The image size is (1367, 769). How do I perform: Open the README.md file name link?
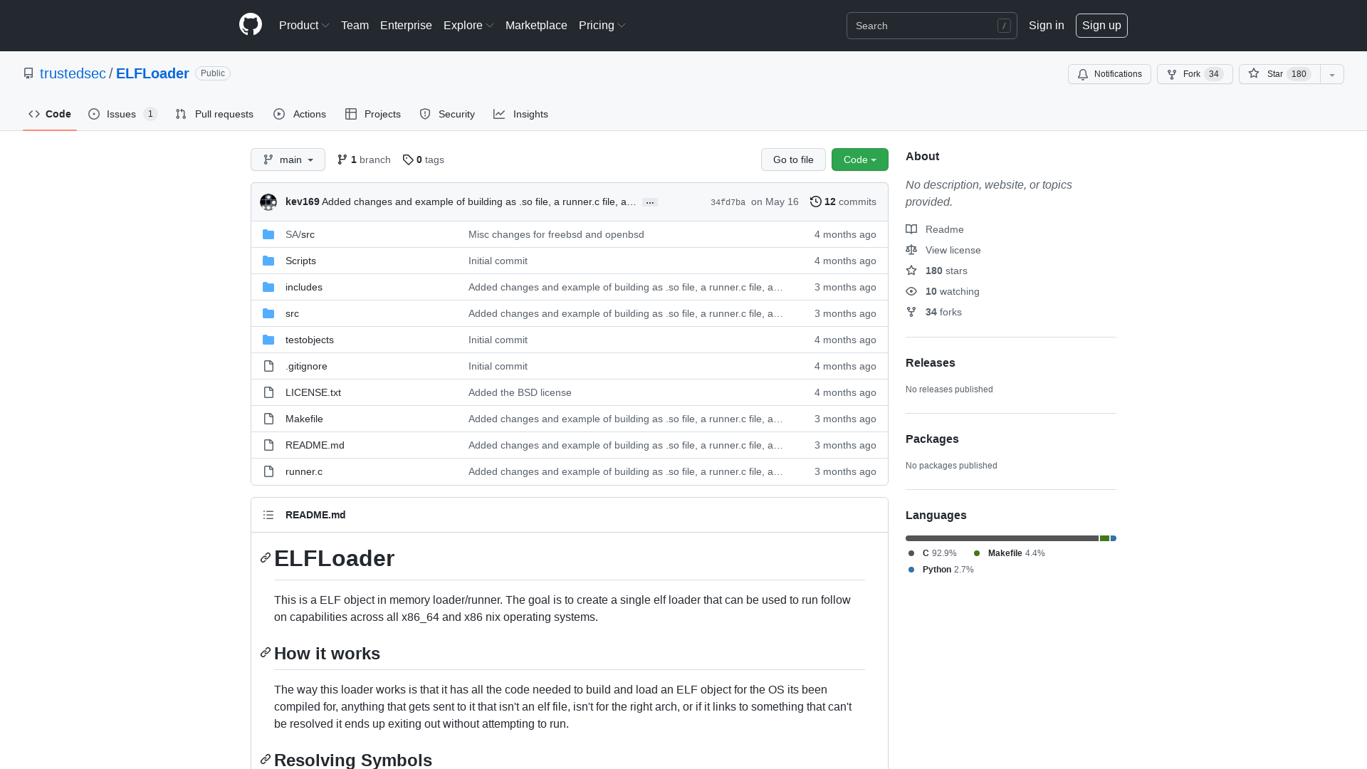click(x=315, y=445)
